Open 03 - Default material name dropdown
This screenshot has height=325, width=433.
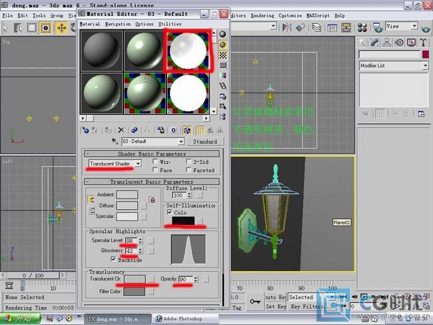pyautogui.click(x=181, y=141)
